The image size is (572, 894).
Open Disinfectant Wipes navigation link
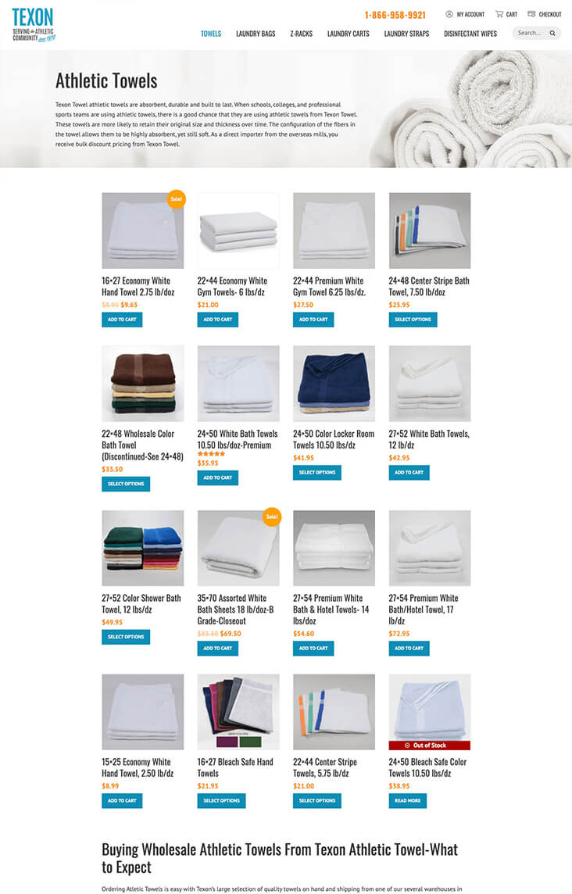pos(470,34)
